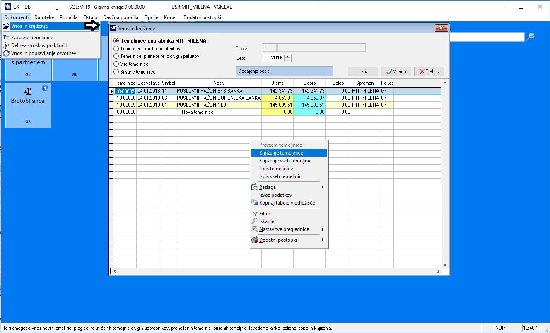
Task: Open the Brutobilanca scales tile
Action: [28, 105]
